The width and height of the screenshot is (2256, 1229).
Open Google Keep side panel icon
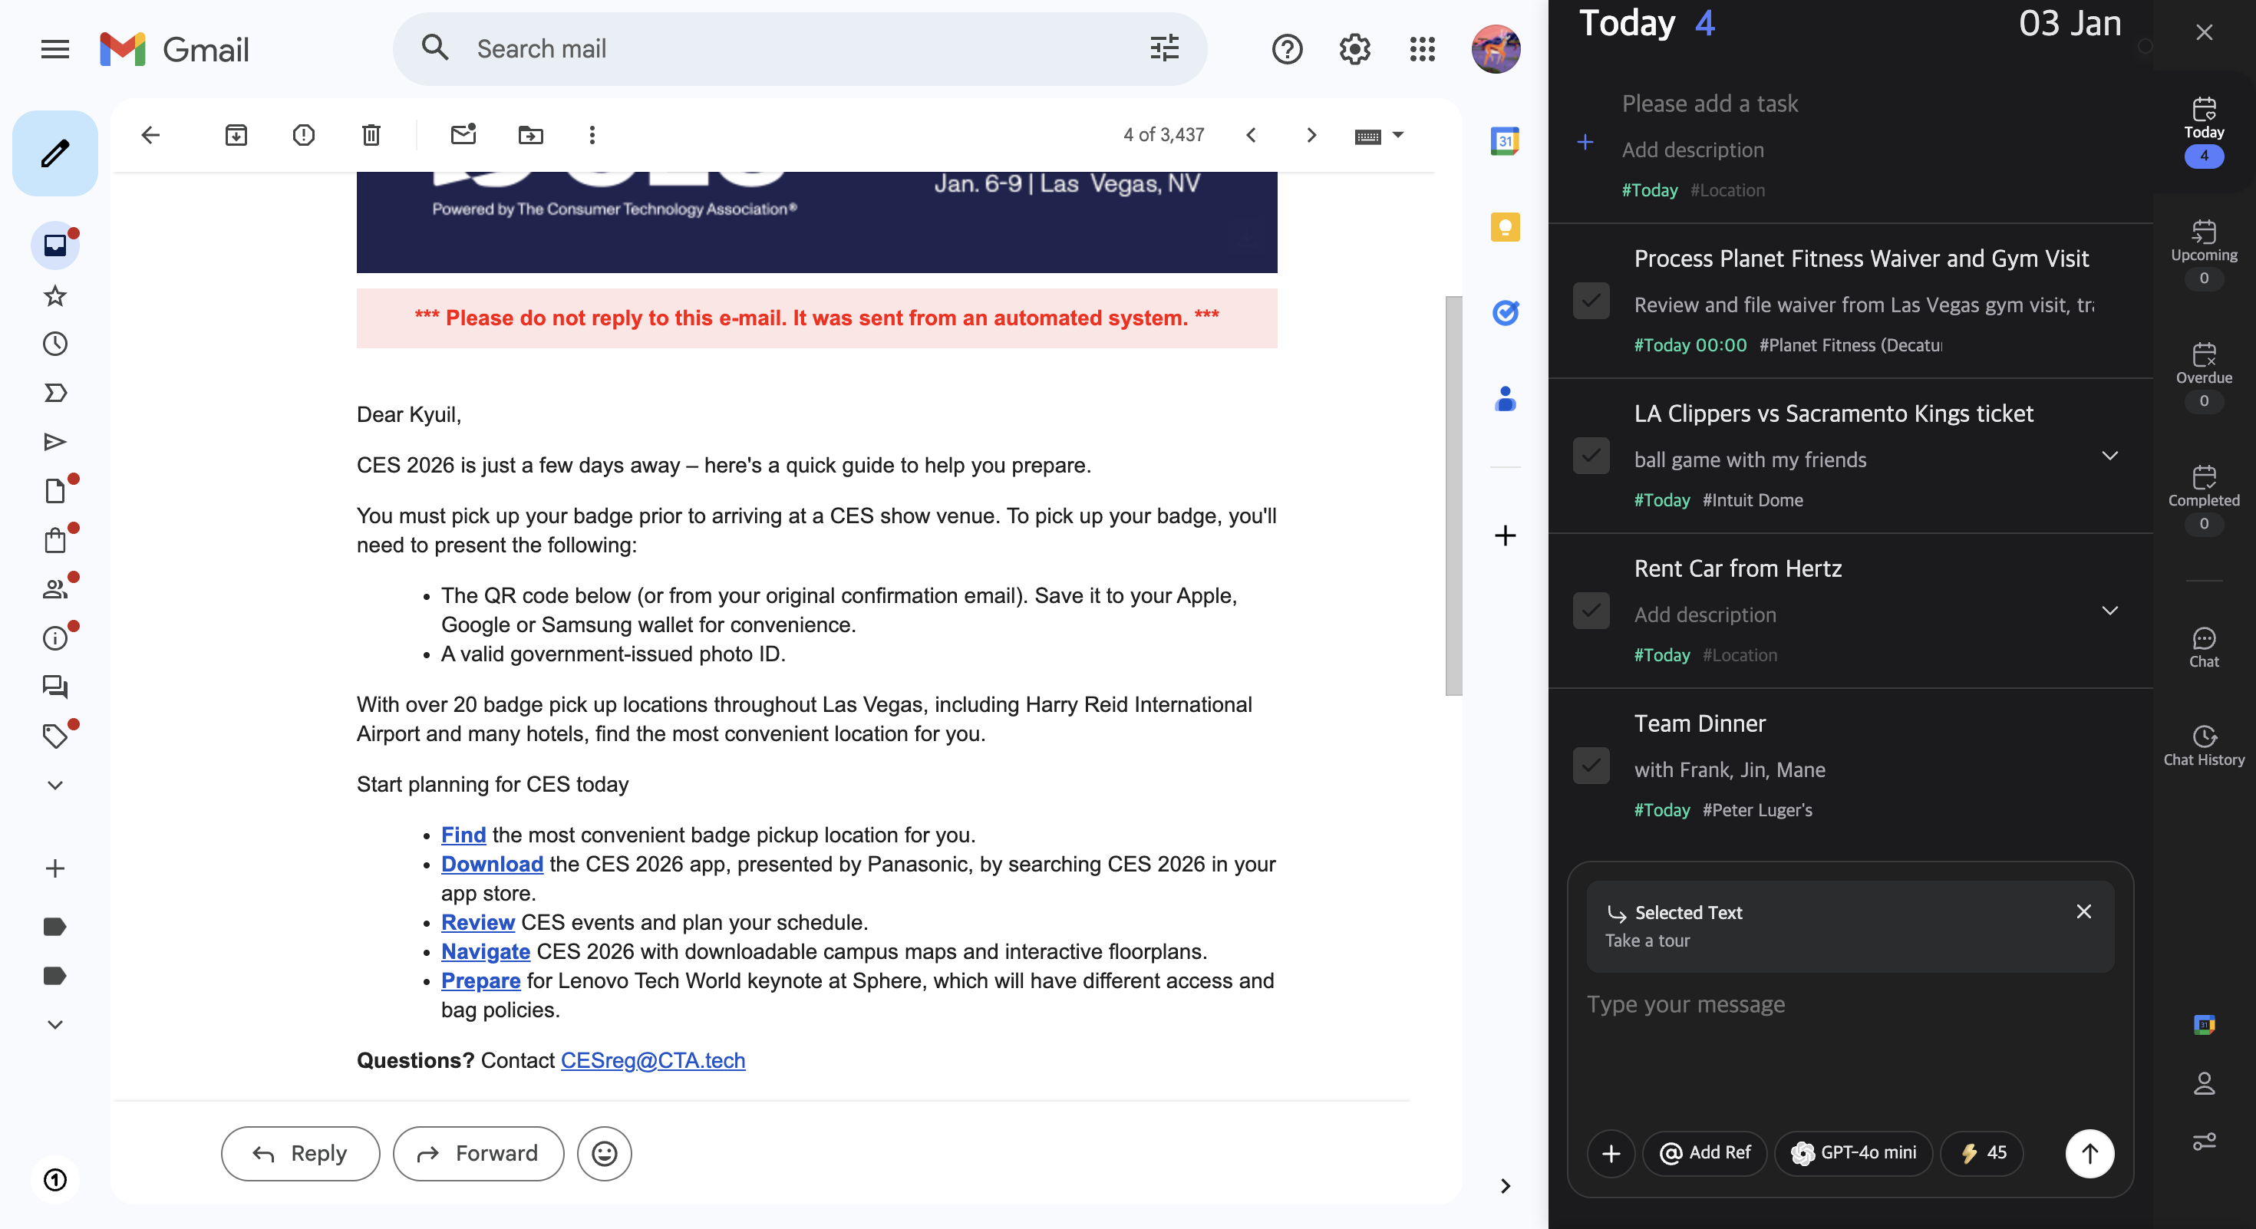click(x=1505, y=228)
